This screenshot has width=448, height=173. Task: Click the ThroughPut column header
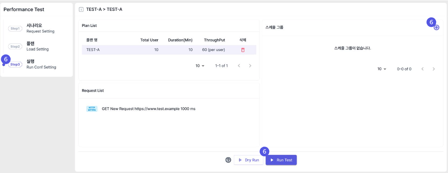[x=214, y=40]
